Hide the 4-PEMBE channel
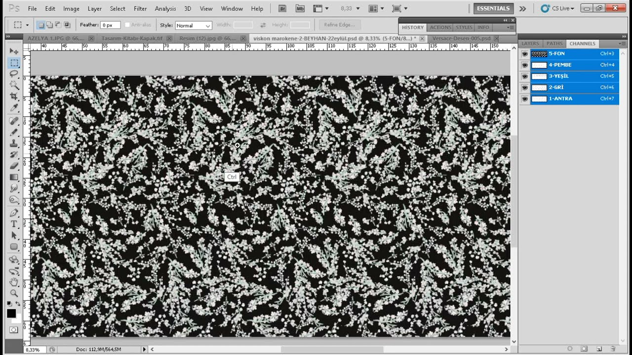 coord(524,65)
